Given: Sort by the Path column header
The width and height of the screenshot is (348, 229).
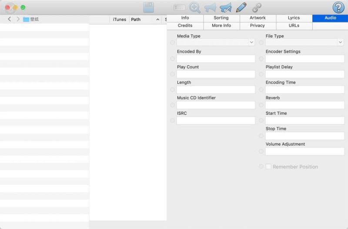Looking at the screenshot, I should (x=145, y=19).
